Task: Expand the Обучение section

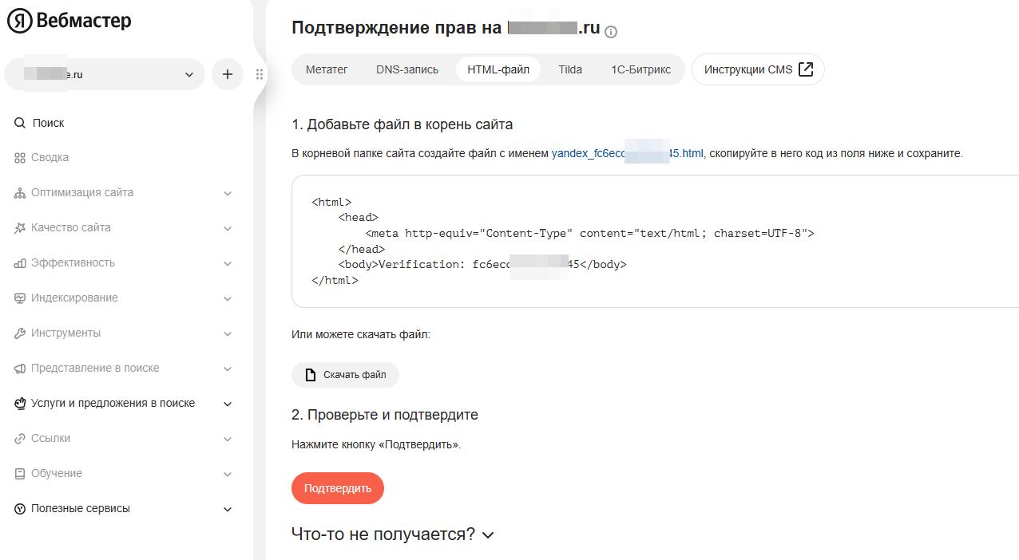Action: [x=228, y=474]
